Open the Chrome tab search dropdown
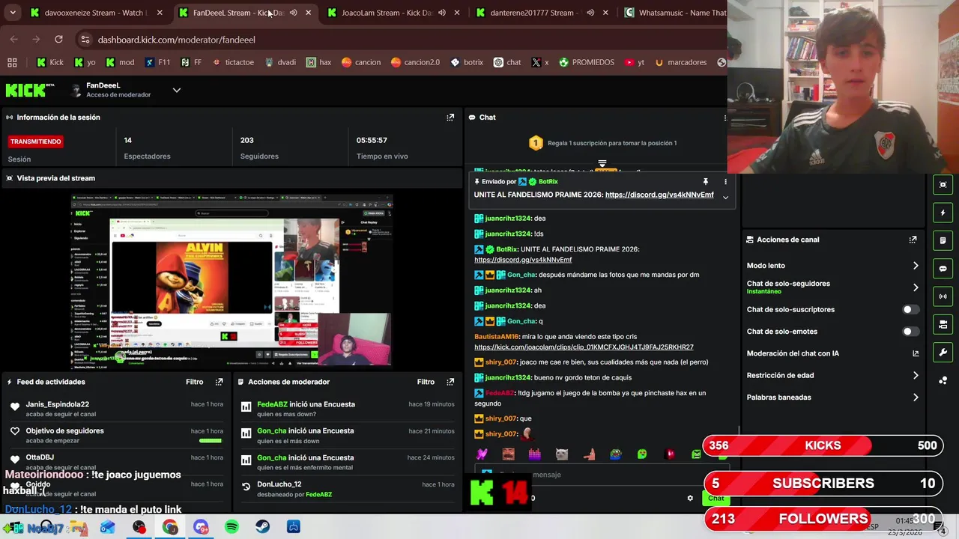Screen dimensions: 959x539 tap(13, 13)
